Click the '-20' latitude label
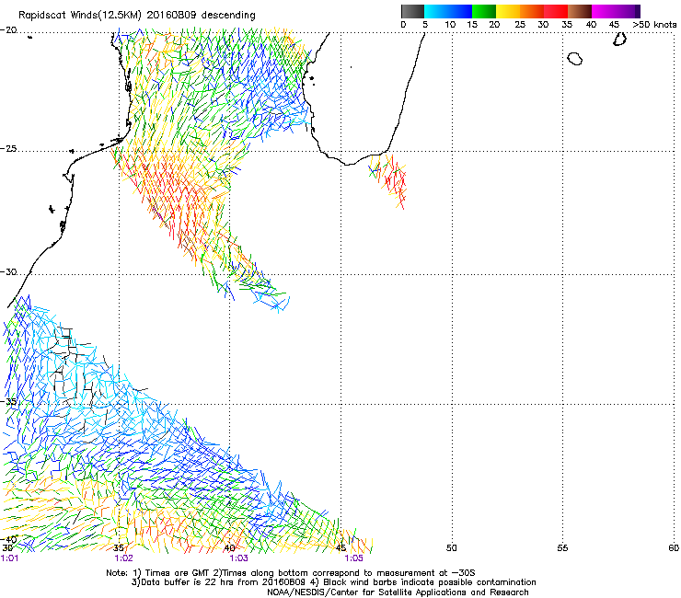The image size is (681, 598). [8, 30]
